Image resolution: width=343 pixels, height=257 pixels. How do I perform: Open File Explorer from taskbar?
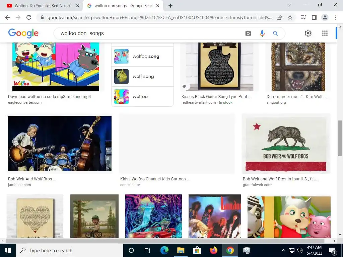point(181,250)
